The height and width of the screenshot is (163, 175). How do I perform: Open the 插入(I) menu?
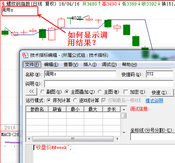(90, 65)
